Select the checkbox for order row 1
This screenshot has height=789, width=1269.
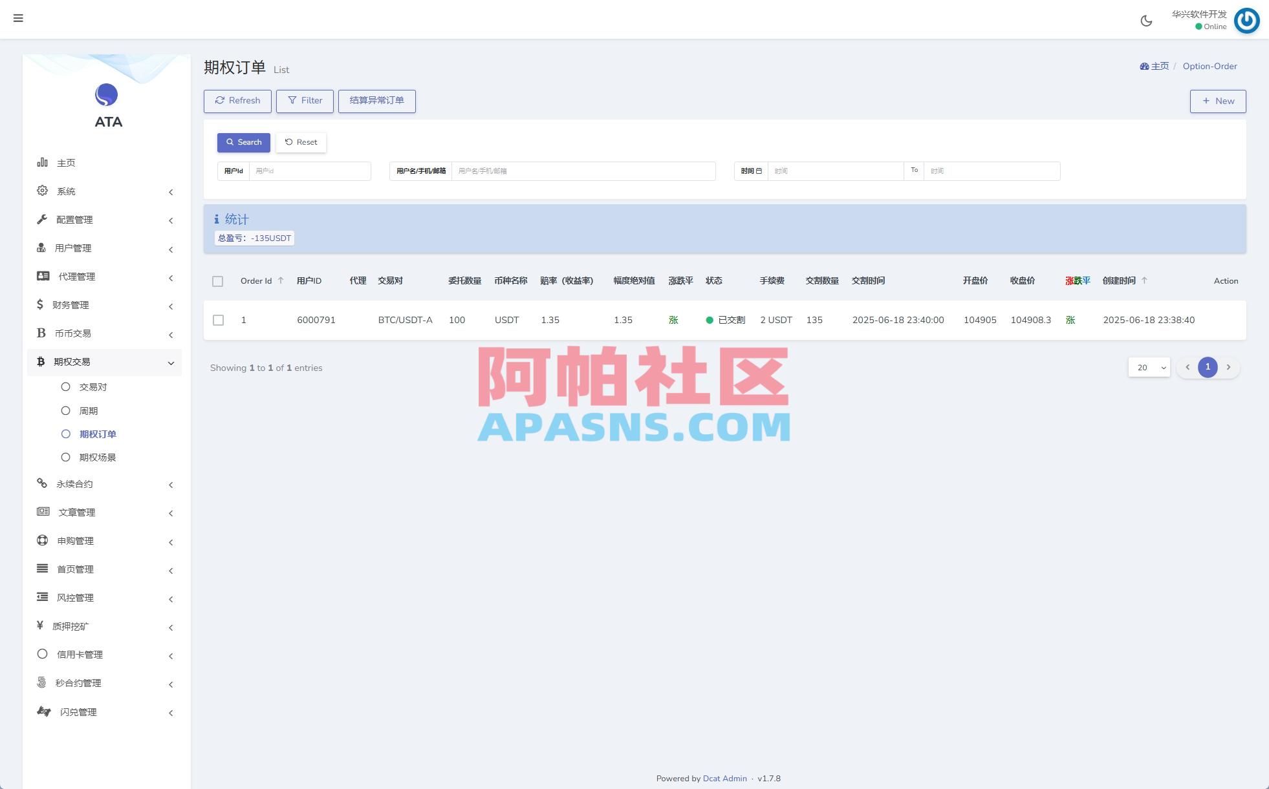click(x=218, y=320)
